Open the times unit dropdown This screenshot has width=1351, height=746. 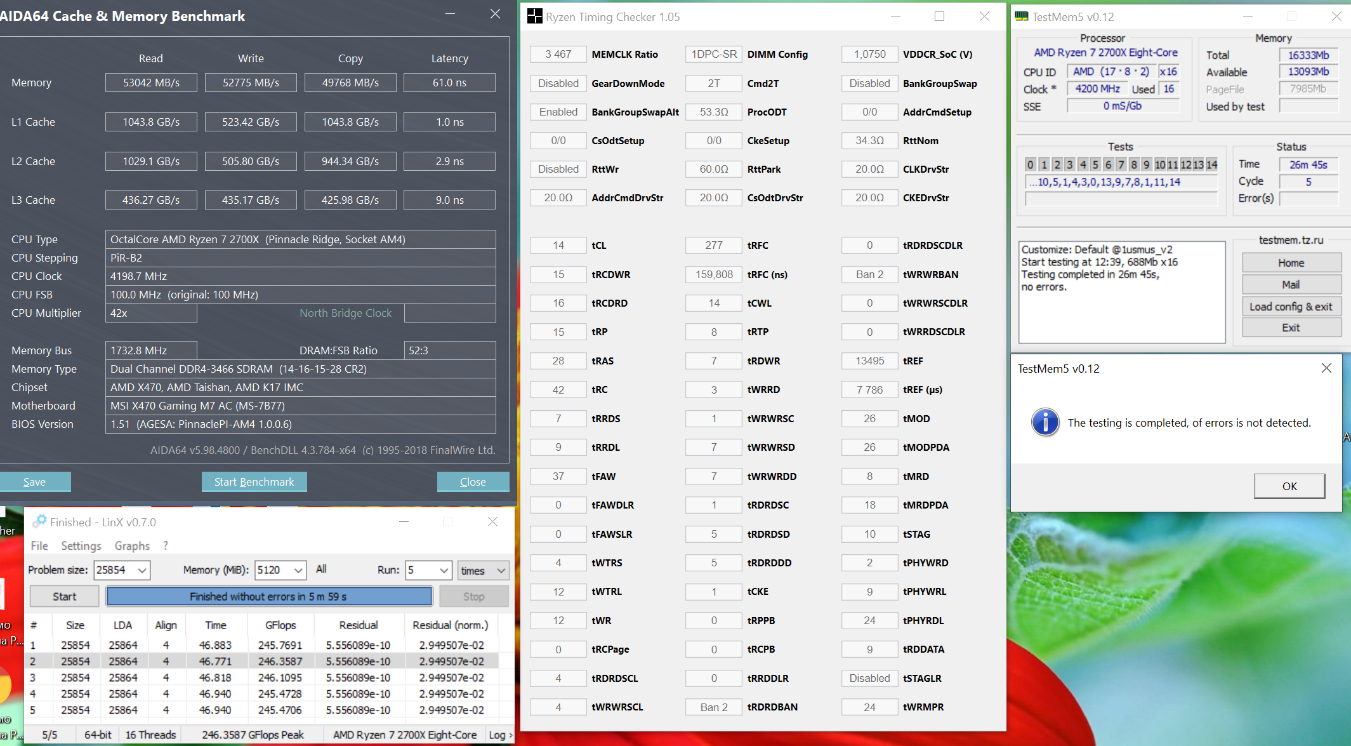point(501,570)
